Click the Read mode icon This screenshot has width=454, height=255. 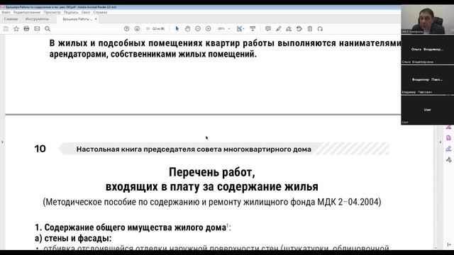click(x=253, y=28)
